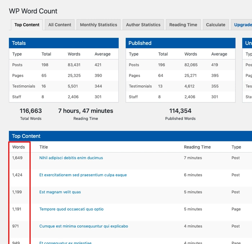
Task: Click the 421 average in Totals table
Action: tap(98, 65)
